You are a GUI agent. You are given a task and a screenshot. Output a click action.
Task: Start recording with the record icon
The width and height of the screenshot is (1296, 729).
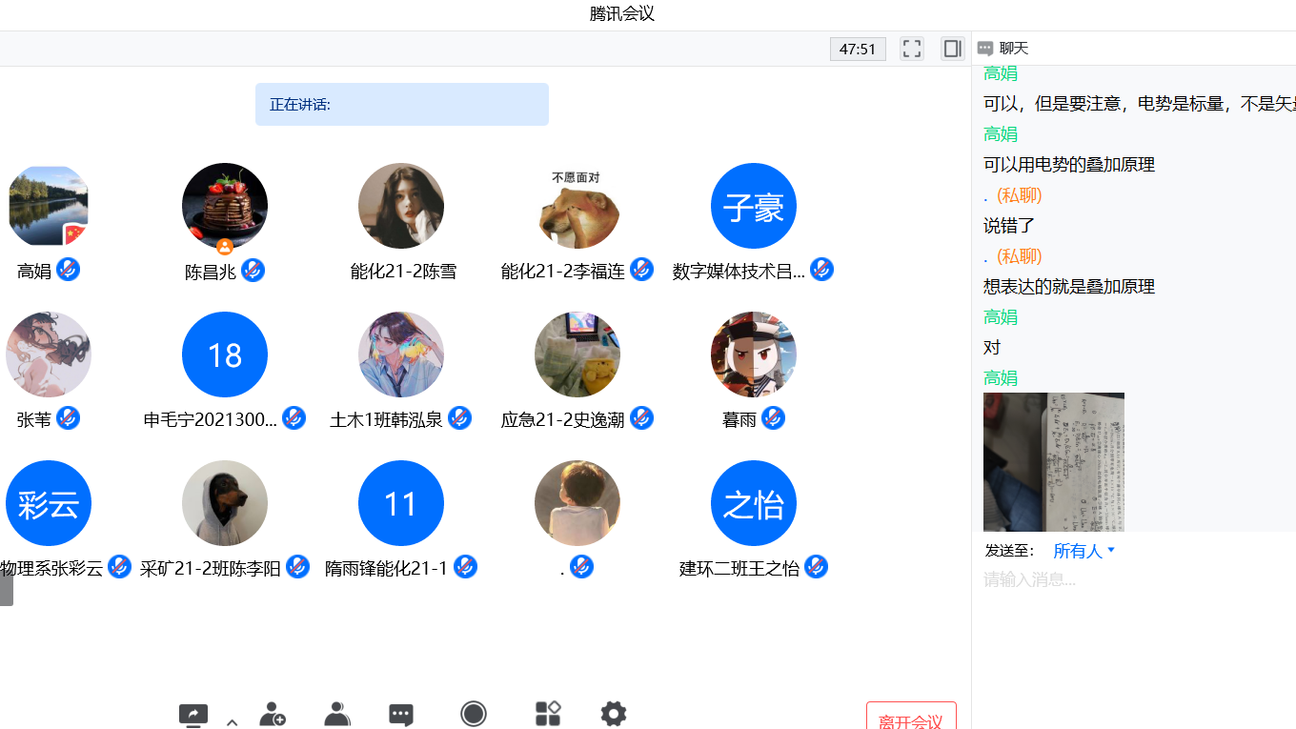474,714
